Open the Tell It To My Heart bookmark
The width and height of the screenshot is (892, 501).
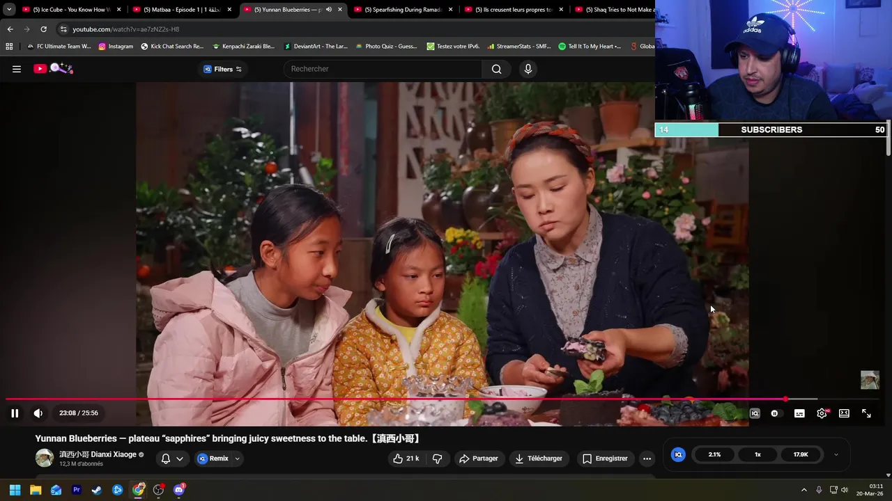590,47
